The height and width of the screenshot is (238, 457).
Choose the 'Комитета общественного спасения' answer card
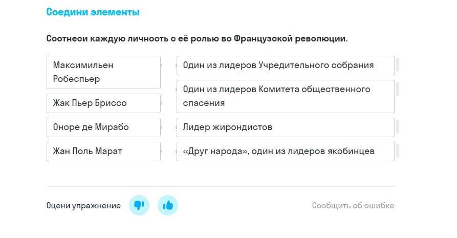285,96
